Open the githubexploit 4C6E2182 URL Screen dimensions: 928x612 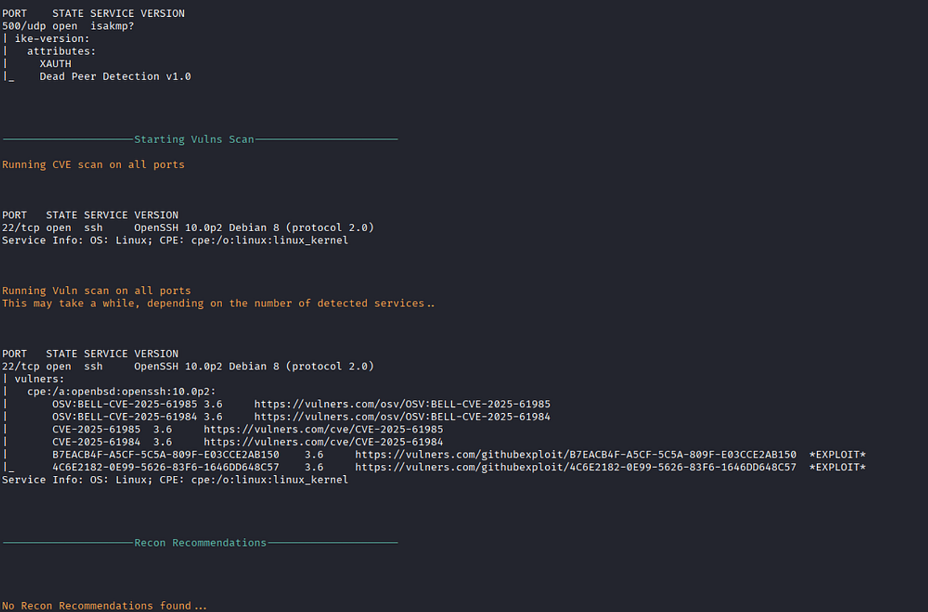click(x=575, y=468)
